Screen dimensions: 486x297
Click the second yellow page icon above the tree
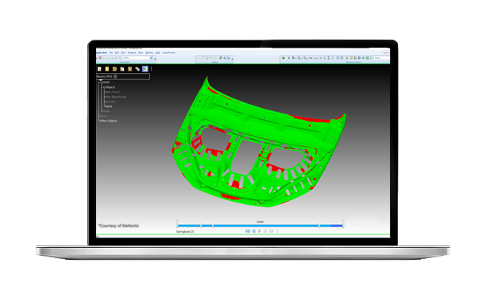[107, 69]
